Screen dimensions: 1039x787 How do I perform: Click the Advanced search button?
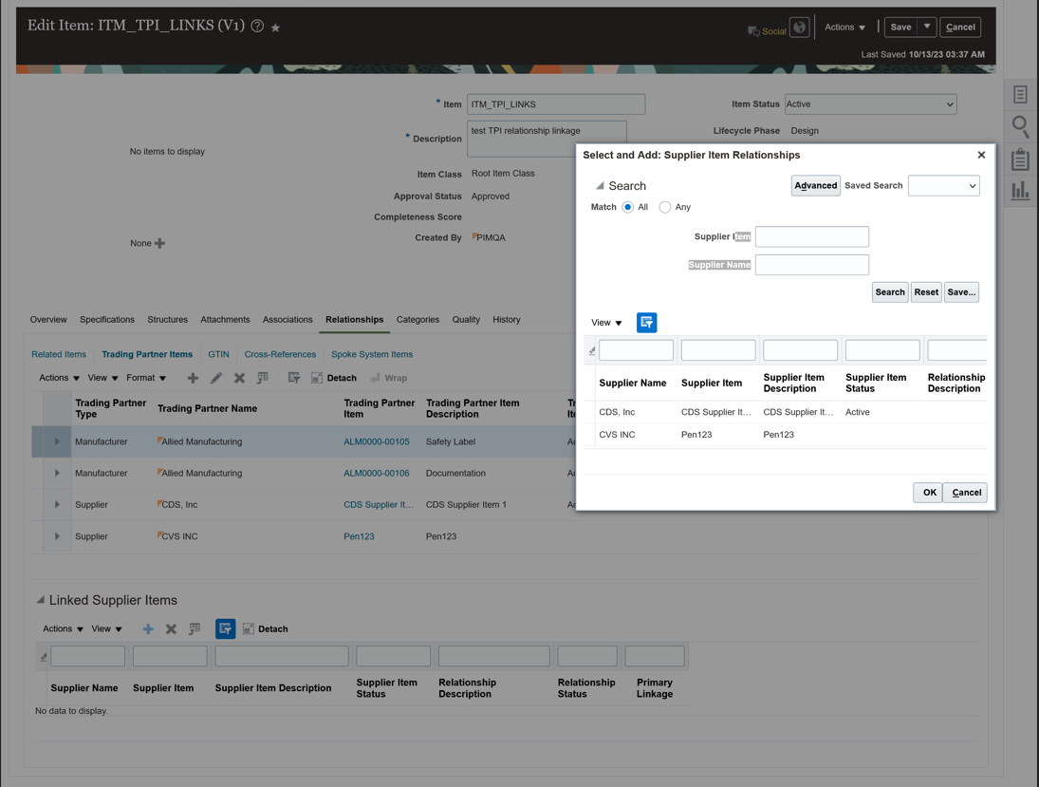816,186
